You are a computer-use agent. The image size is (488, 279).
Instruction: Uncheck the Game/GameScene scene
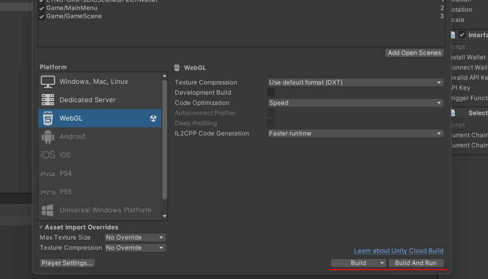tap(42, 16)
